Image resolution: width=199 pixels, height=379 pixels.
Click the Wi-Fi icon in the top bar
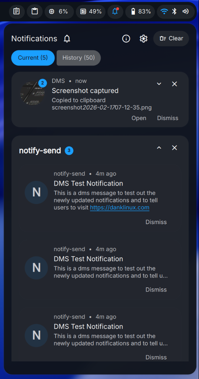coord(165,11)
